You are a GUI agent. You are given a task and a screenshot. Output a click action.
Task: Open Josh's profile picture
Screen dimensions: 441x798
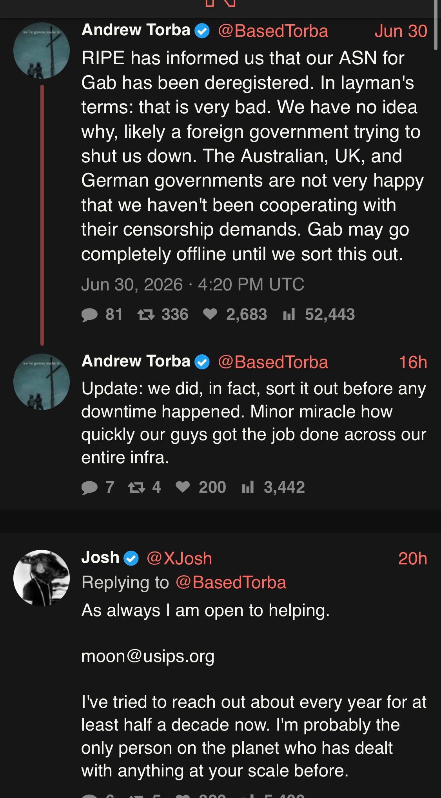pyautogui.click(x=42, y=578)
